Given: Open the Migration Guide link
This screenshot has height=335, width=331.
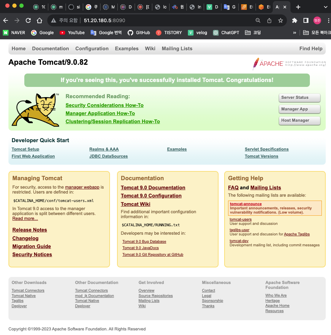Looking at the screenshot, I should 32,247.
